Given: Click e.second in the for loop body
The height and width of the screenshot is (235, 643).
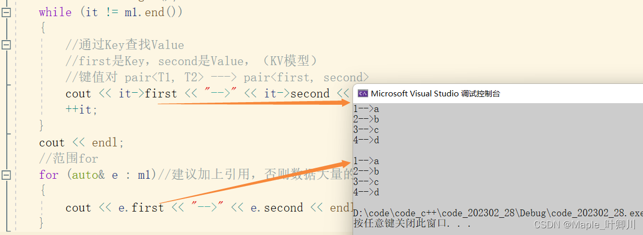Looking at the screenshot, I should pyautogui.click(x=276, y=208).
